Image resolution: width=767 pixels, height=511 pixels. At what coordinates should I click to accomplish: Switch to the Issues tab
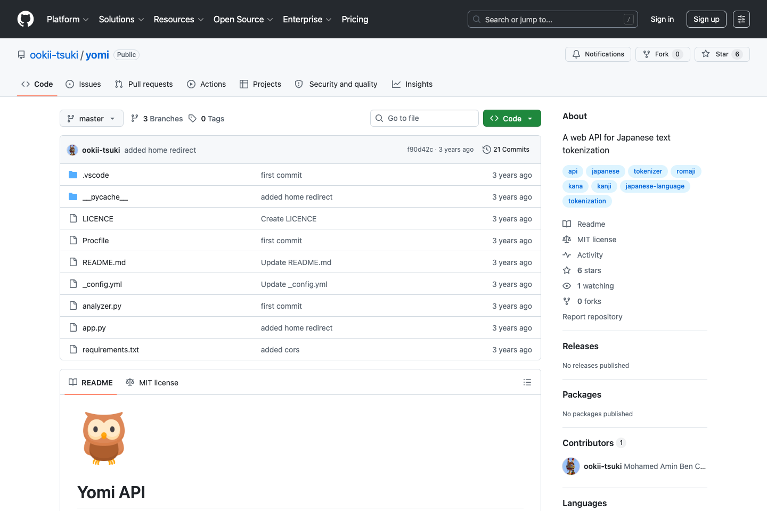(x=83, y=84)
